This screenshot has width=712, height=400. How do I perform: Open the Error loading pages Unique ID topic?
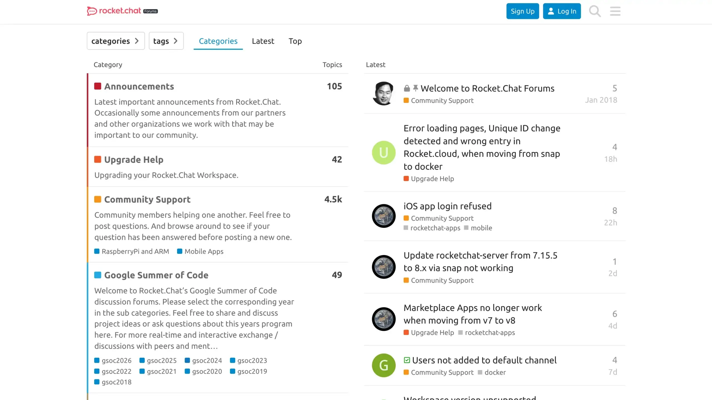click(482, 147)
